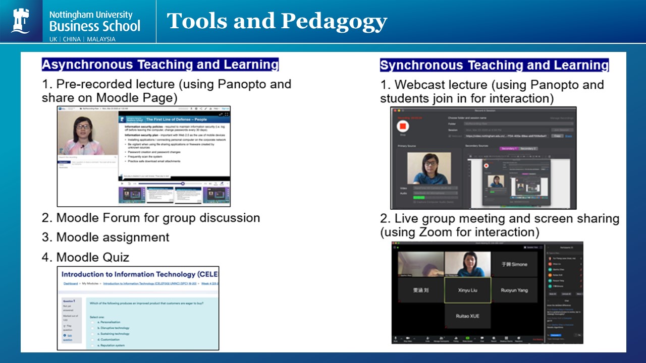
Task: Click Dashboard breadcrumb link in Moodle
Action: point(71,284)
